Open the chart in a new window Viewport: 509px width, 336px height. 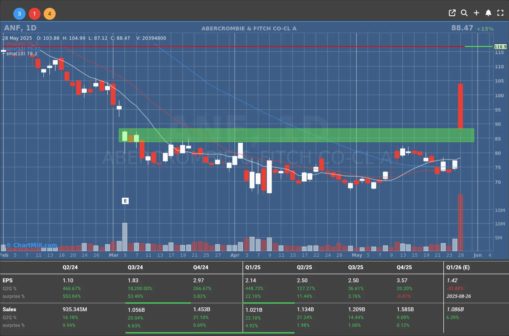(452, 13)
